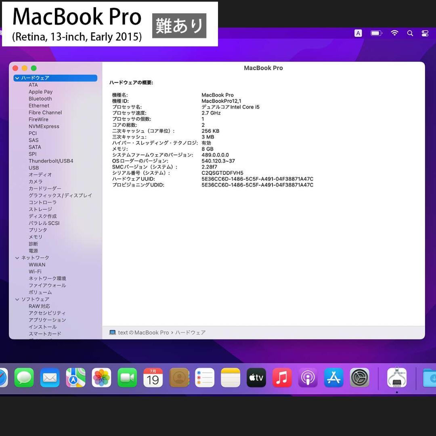
Task: Launch the Notes app in Dock
Action: (231, 377)
